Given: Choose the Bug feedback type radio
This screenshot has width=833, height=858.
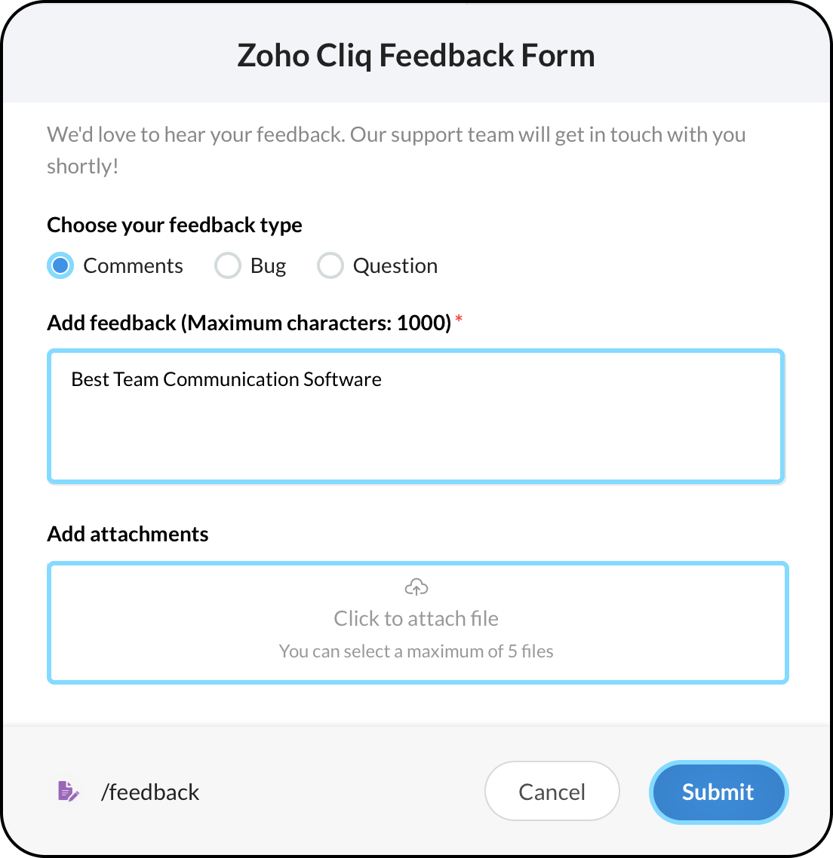Looking at the screenshot, I should (227, 265).
